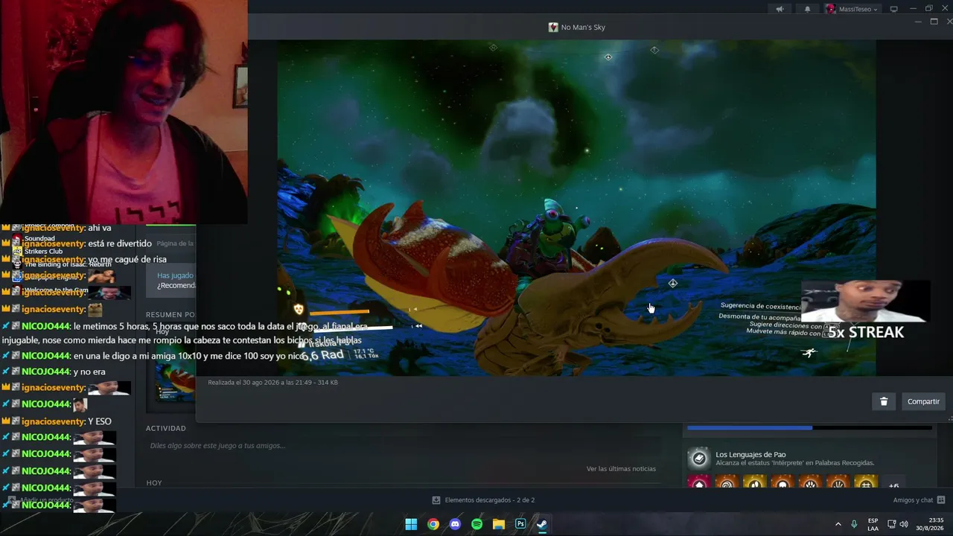Click the Los Lenguajes de Pao title

(x=750, y=454)
